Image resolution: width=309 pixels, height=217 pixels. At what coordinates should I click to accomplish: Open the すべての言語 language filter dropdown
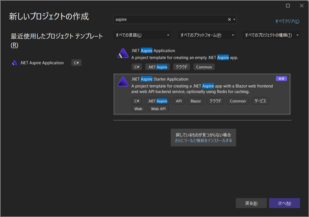[x=142, y=35]
